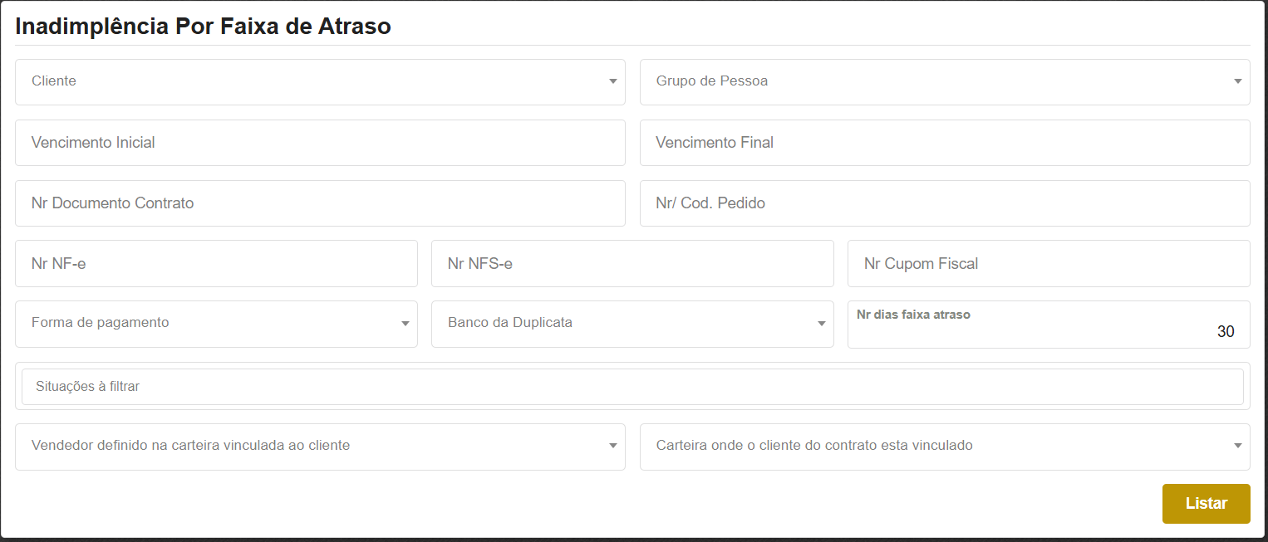Select the Nr/ Cod. Pedido input
This screenshot has height=542, width=1268.
coord(944,203)
